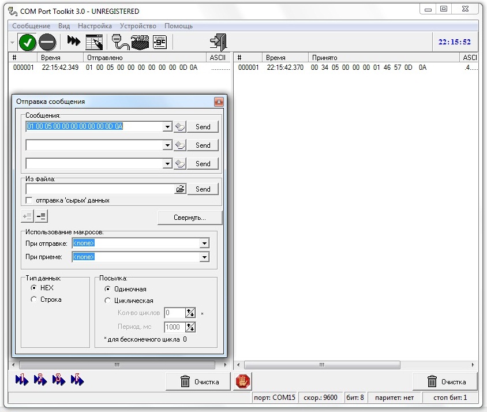This screenshot has width=487, height=412.
Task: Enable the отправка 'сырых' данных checkbox
Action: point(29,200)
